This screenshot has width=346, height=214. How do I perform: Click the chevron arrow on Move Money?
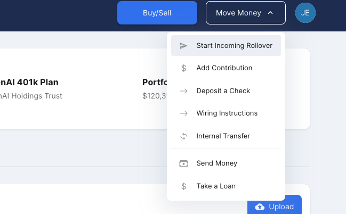click(270, 13)
